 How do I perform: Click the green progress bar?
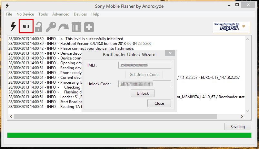pyautogui.click(x=129, y=135)
